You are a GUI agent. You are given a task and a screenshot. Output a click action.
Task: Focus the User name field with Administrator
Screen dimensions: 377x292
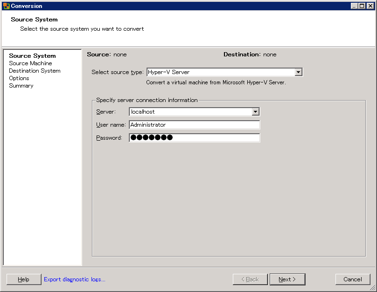pos(194,125)
